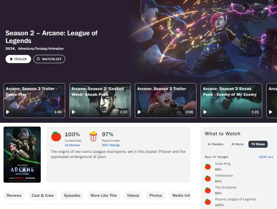The height and width of the screenshot is (209, 277).
Task: Open the 15 Reviews link
Action: (x=72, y=145)
